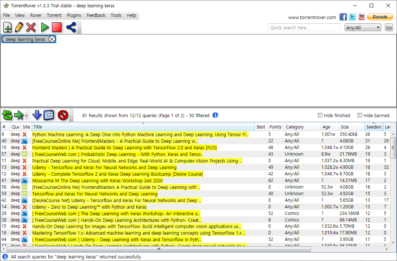The image size is (397, 261).
Task: Click red X site icon of row 9
Action: 24,134
